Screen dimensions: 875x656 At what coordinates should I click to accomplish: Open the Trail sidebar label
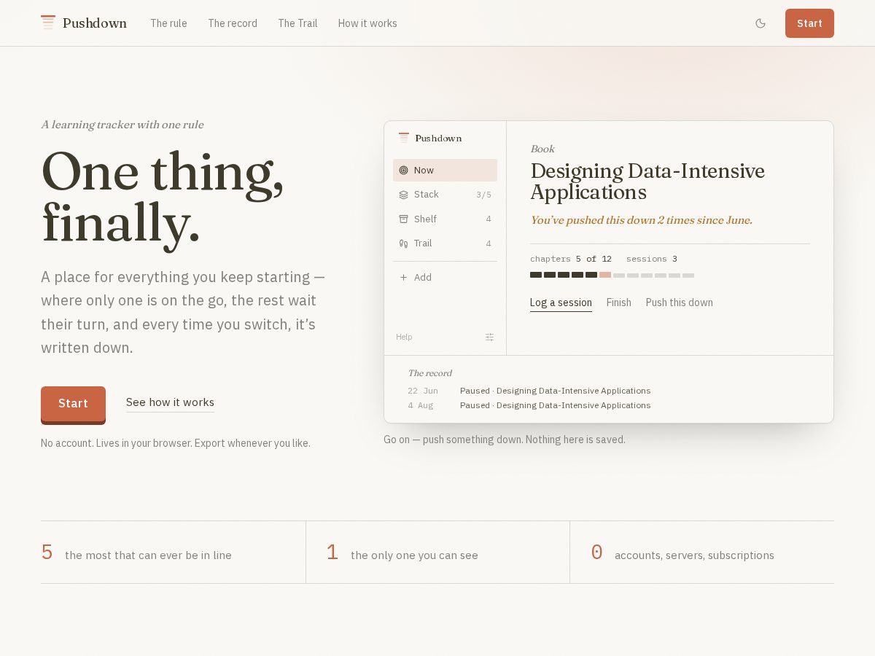click(x=423, y=243)
